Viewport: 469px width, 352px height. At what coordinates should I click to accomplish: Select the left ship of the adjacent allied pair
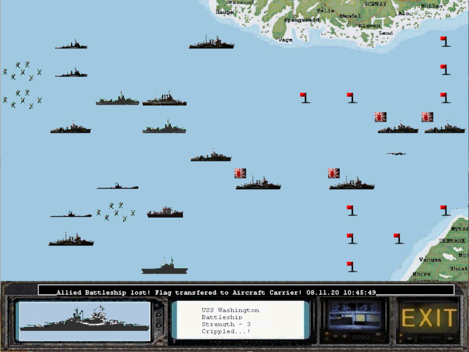pos(117,99)
